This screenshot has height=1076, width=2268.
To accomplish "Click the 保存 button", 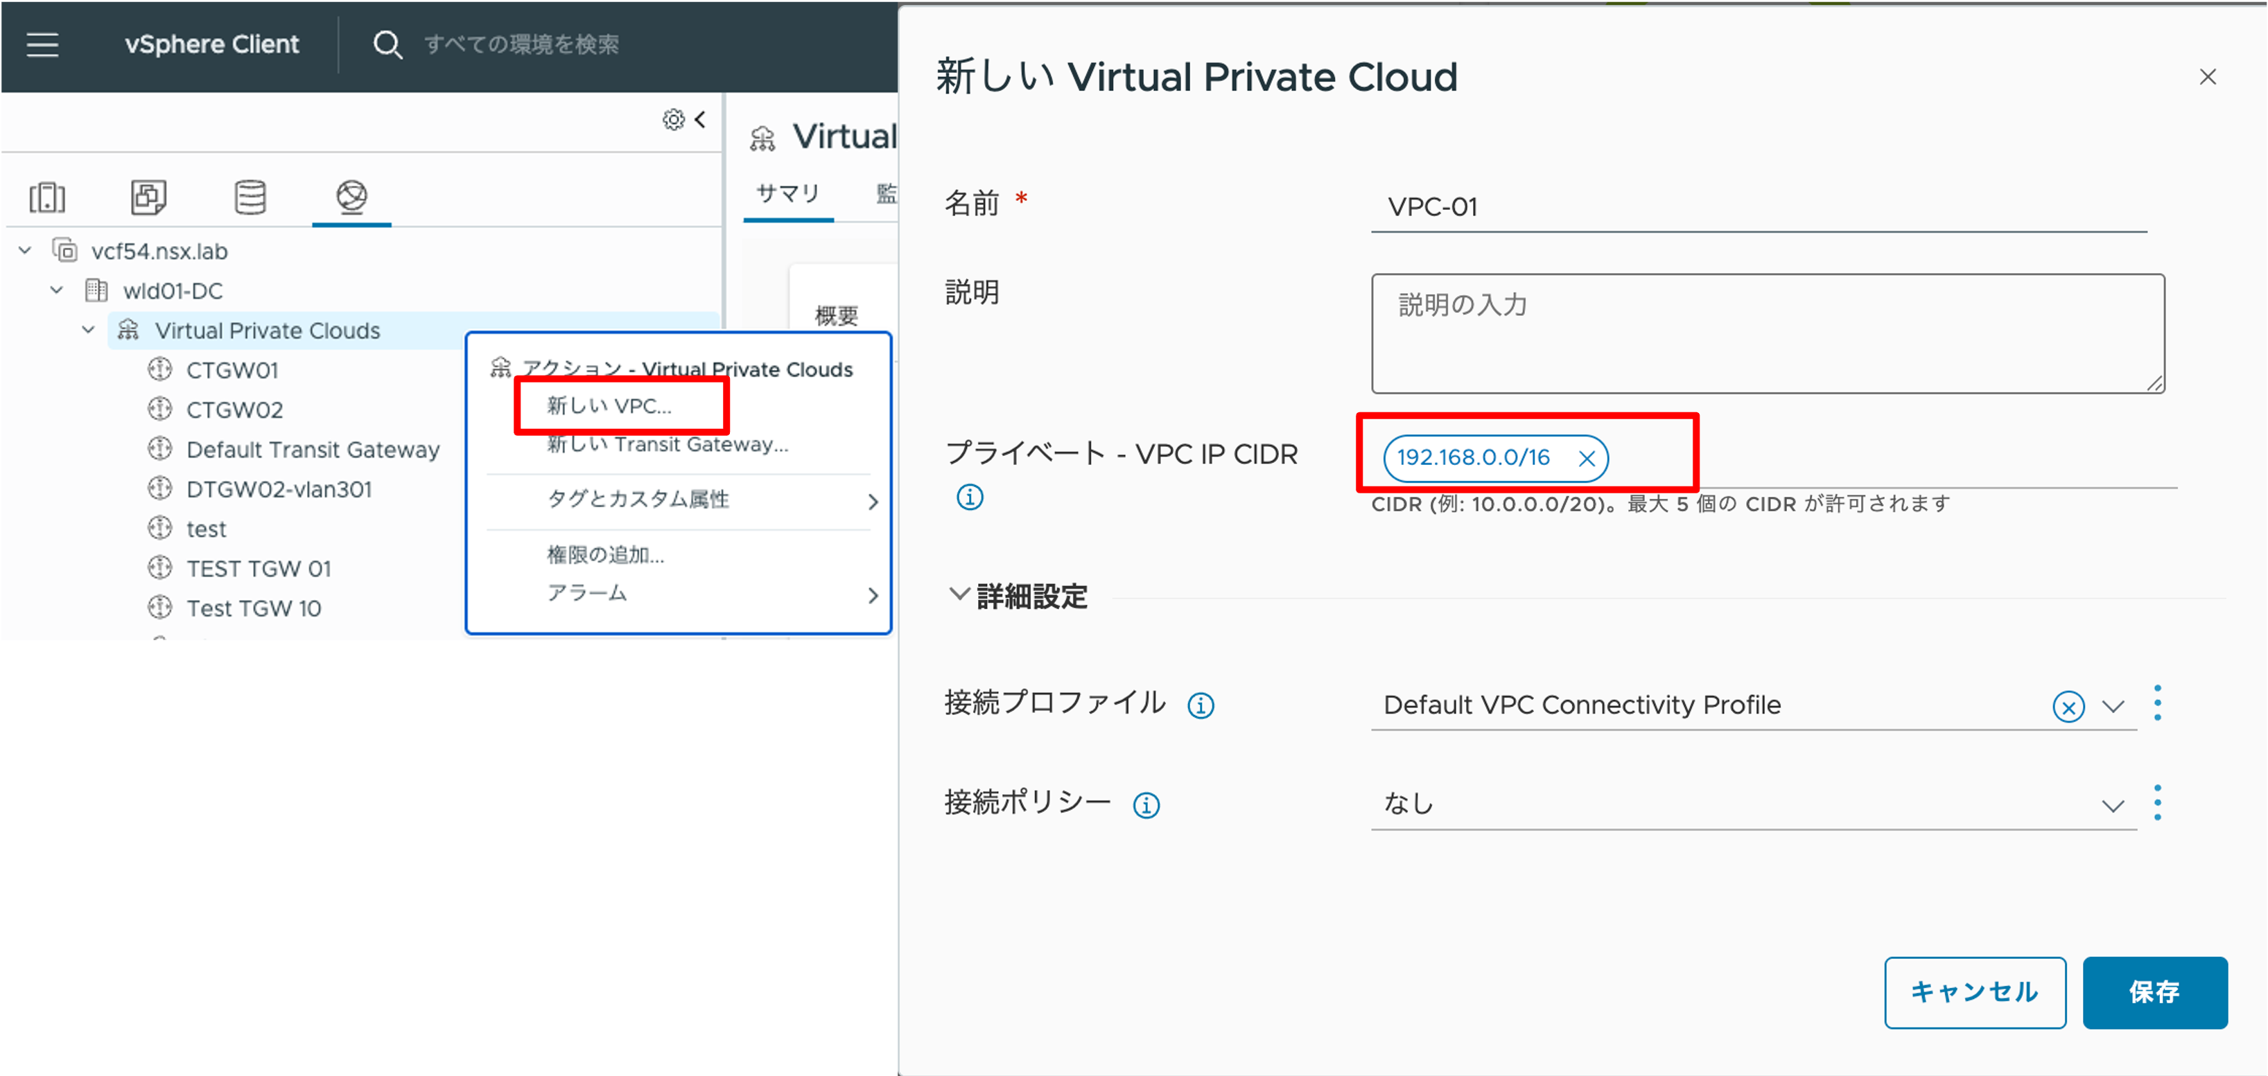I will 2154,992.
